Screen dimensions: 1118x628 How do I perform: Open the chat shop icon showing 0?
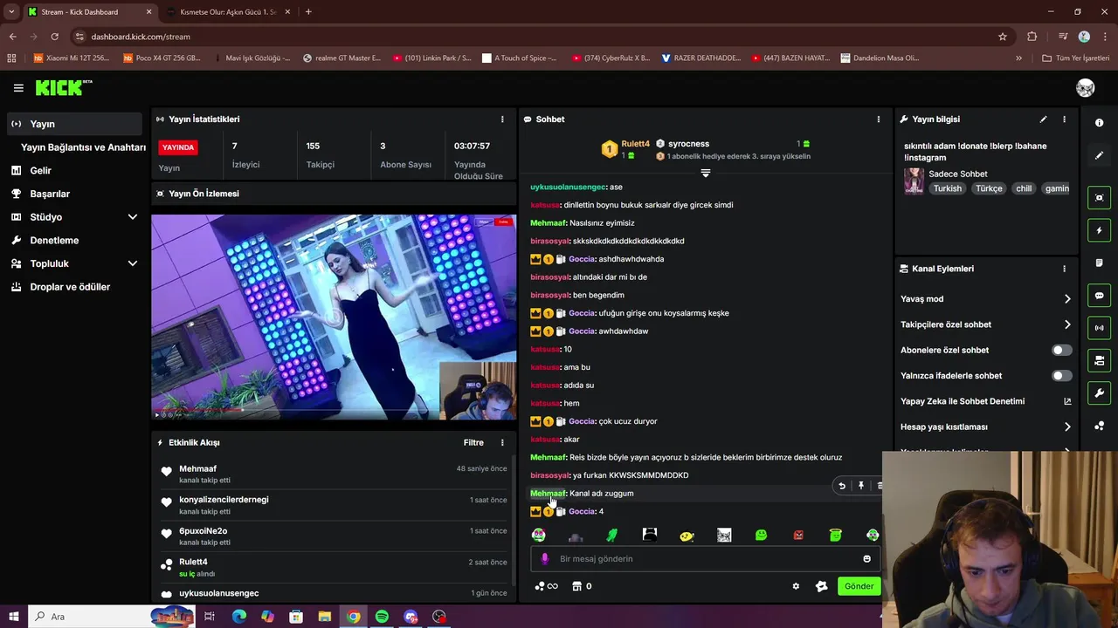click(582, 586)
